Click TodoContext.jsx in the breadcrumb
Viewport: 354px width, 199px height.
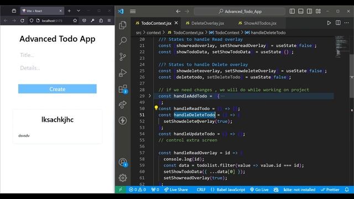[185, 33]
